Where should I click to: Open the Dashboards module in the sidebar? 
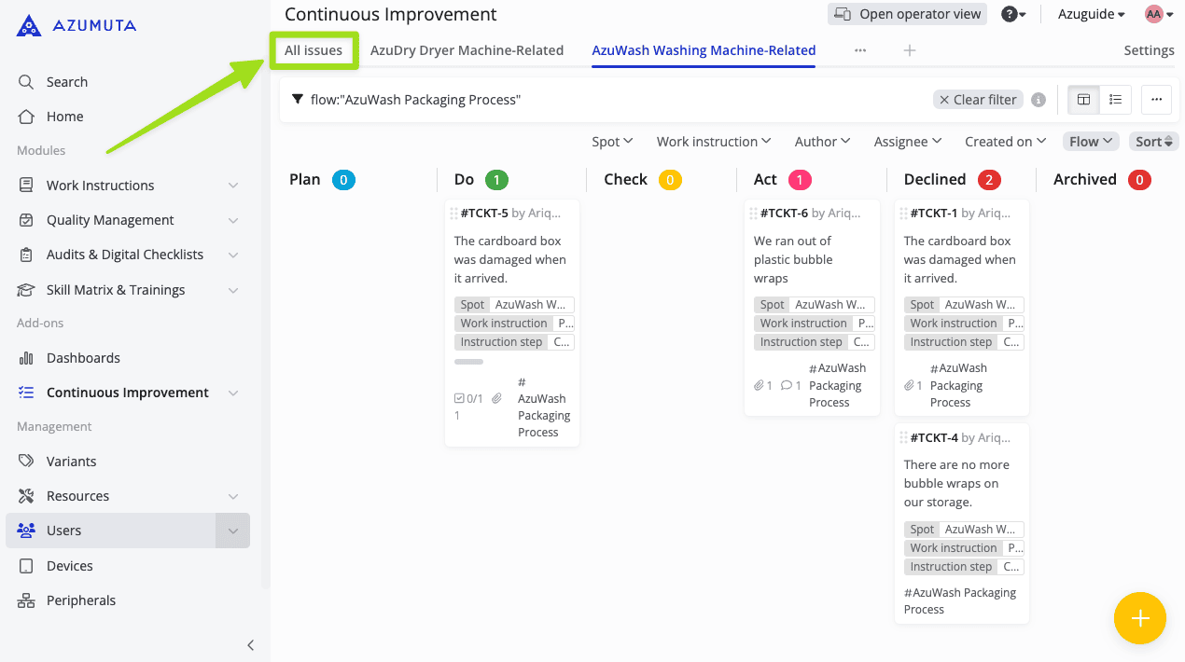click(x=83, y=358)
